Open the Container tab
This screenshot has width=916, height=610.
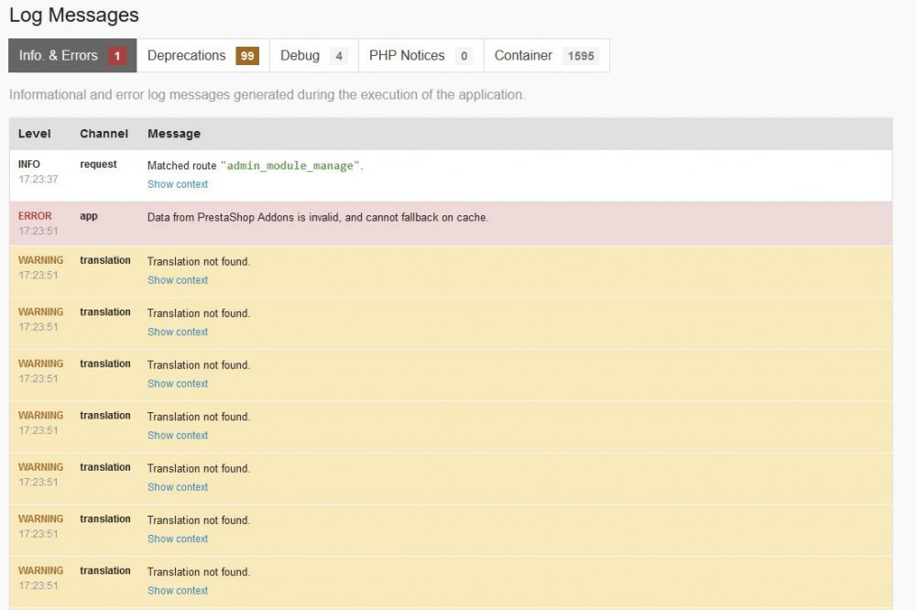[523, 55]
